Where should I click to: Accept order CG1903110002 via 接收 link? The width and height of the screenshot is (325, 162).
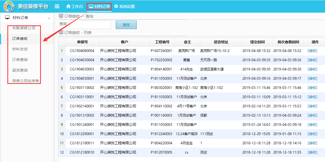(312, 88)
